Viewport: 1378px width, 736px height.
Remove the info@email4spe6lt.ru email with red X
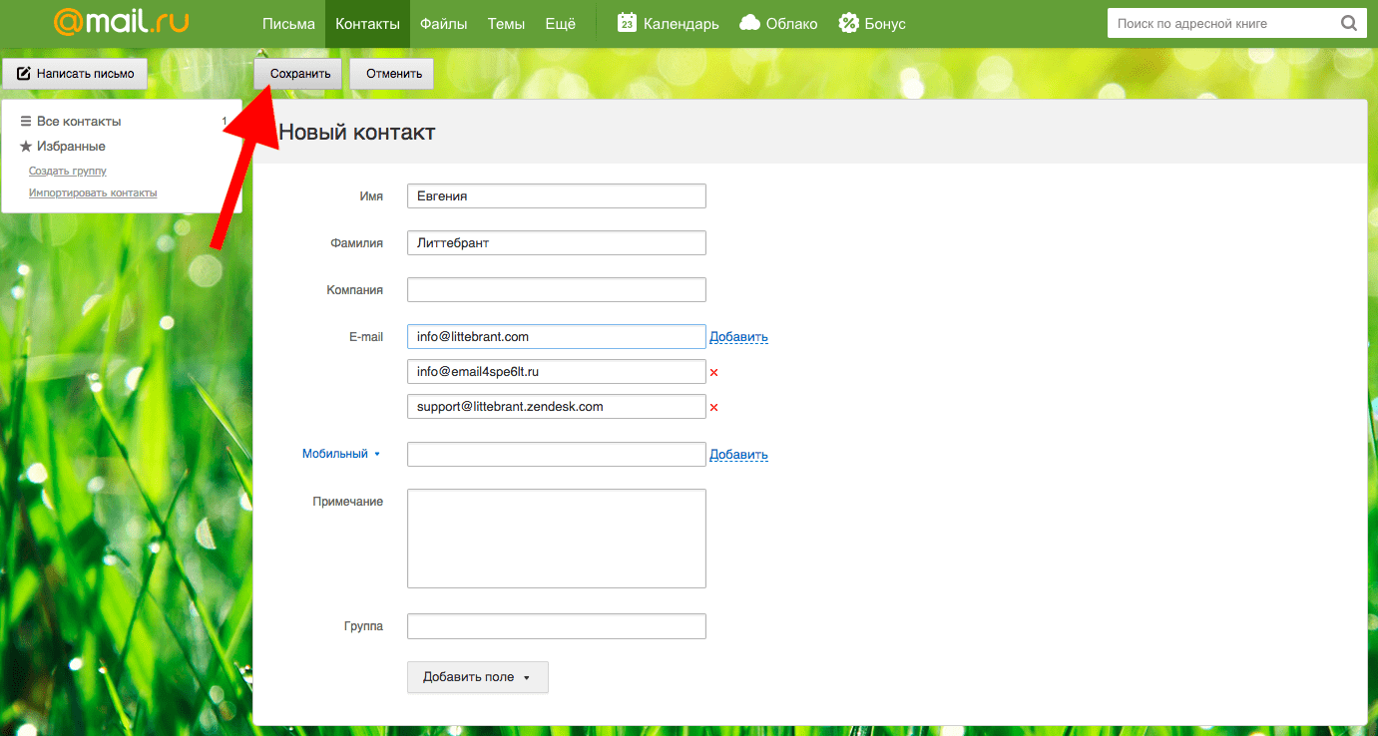coord(713,373)
